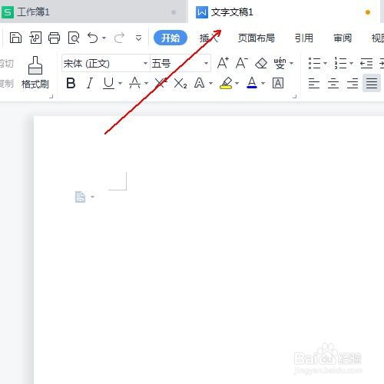384x384 pixels.
Task: Go to the 审阅 ribbon tab
Action: 343,38
